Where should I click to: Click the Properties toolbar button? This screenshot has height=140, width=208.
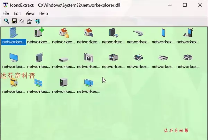coord(29,21)
